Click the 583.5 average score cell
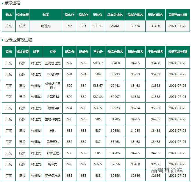191x182 pixels. coord(98,108)
